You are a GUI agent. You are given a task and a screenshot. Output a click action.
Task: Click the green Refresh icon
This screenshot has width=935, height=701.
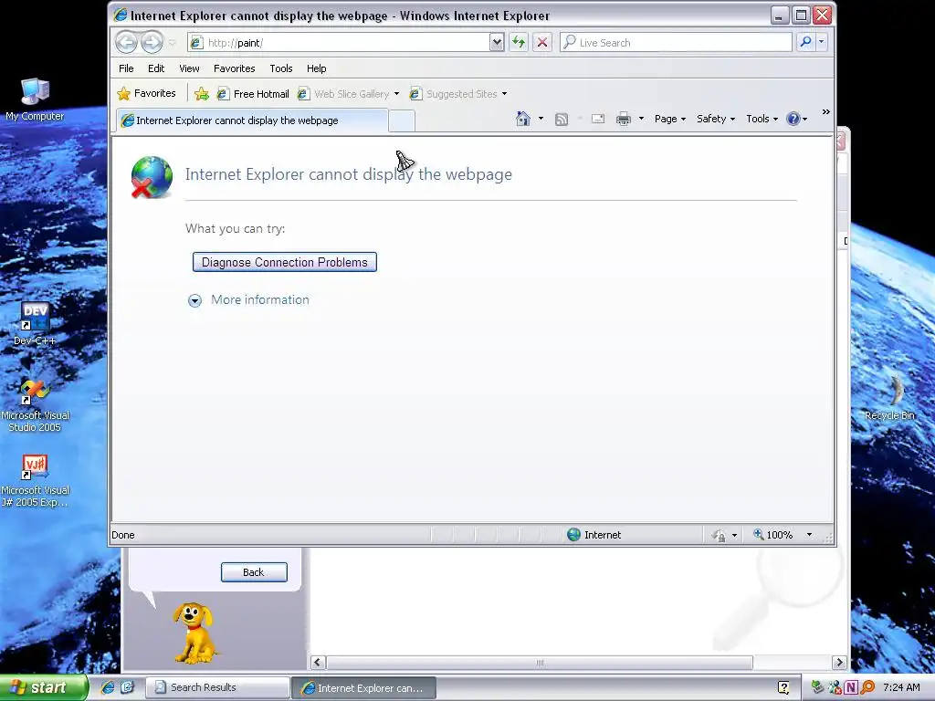pyautogui.click(x=519, y=42)
